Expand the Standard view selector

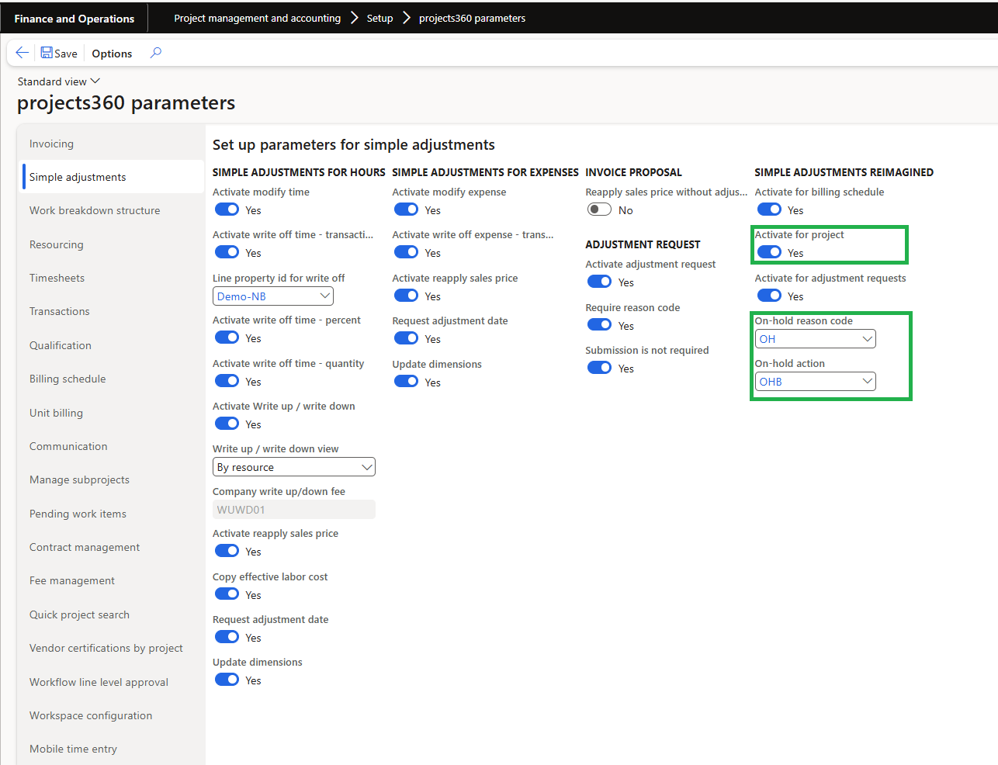coord(59,81)
